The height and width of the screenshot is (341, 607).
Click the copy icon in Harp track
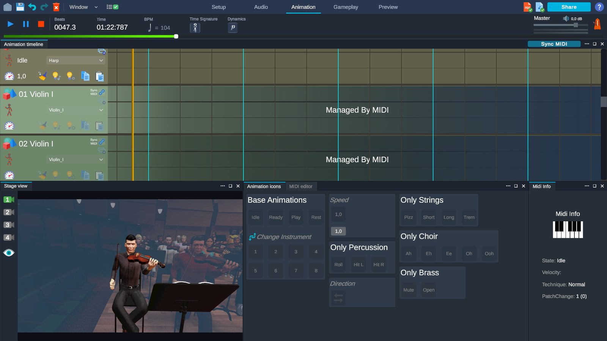pyautogui.click(x=85, y=76)
